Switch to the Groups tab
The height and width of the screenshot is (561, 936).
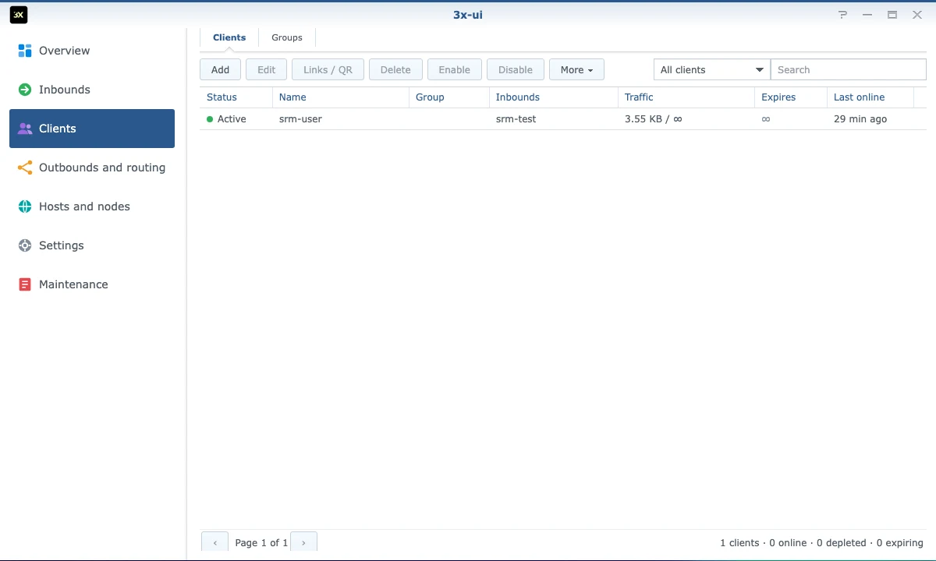287,37
